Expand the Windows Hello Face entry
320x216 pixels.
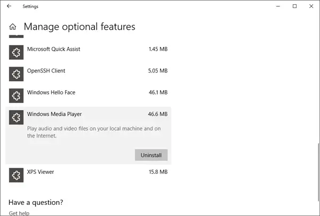click(x=51, y=93)
